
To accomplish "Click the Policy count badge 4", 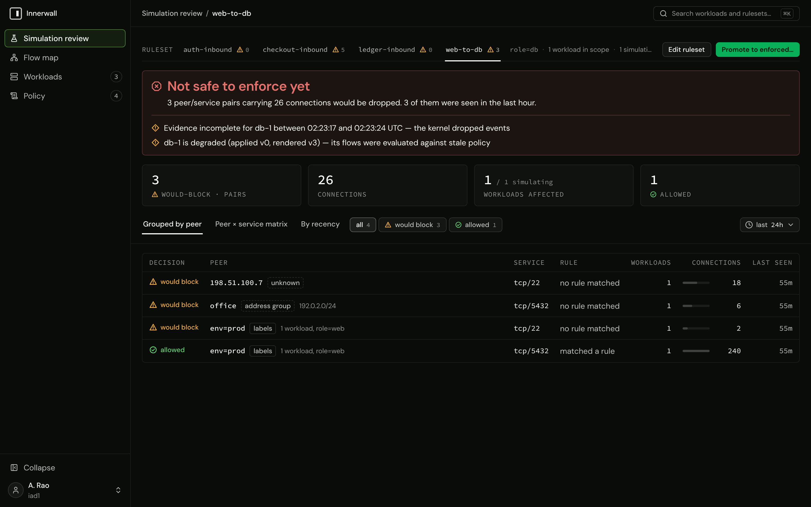I will click(x=116, y=96).
